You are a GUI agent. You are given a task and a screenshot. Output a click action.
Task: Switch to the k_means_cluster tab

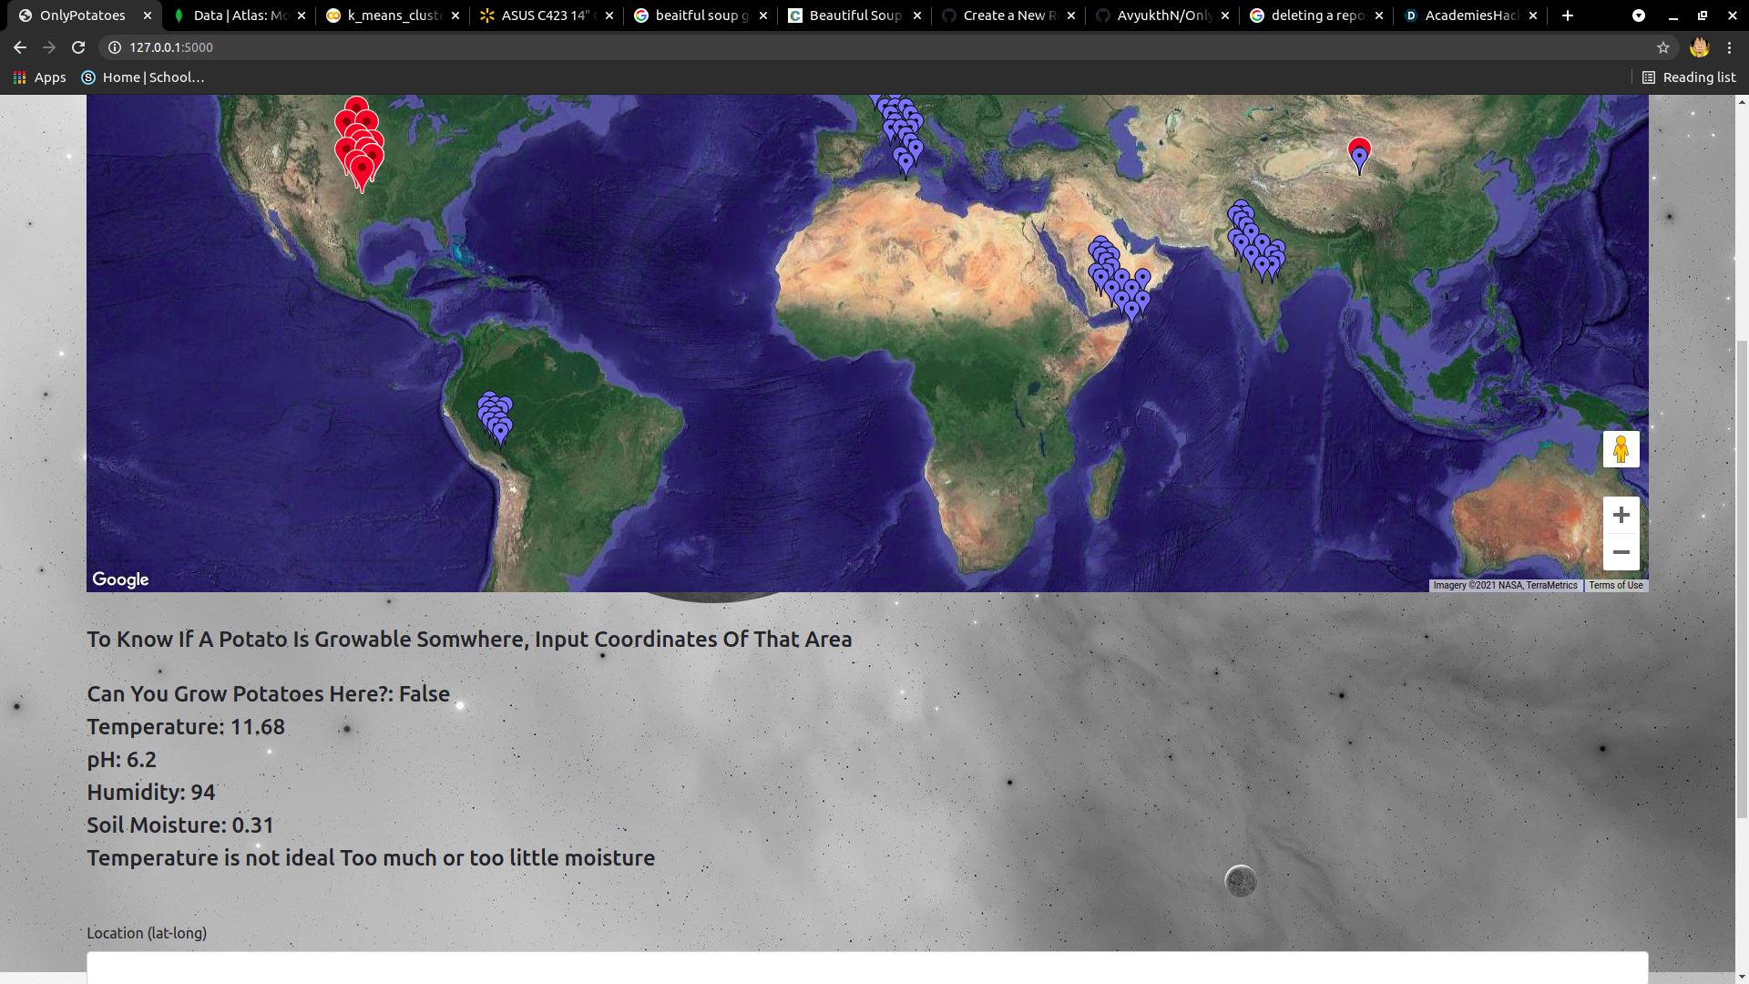[394, 15]
